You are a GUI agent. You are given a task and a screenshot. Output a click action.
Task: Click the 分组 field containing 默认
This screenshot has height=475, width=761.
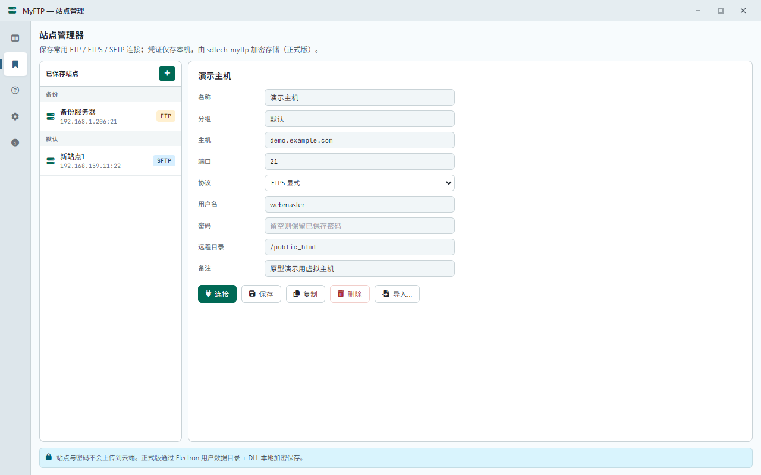(x=359, y=119)
